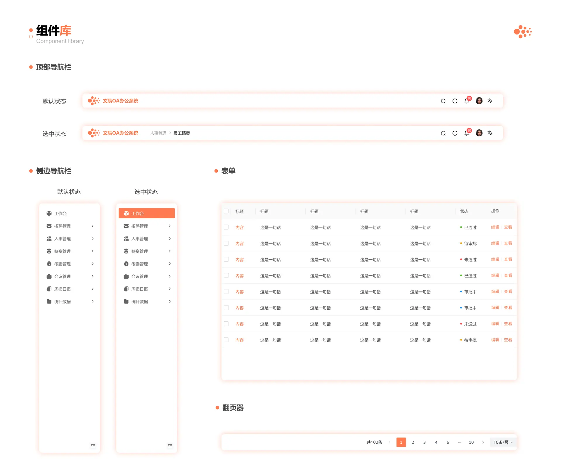The width and height of the screenshot is (561, 475).
Task: Toggle the select-all checkbox in table header
Action: (x=226, y=211)
